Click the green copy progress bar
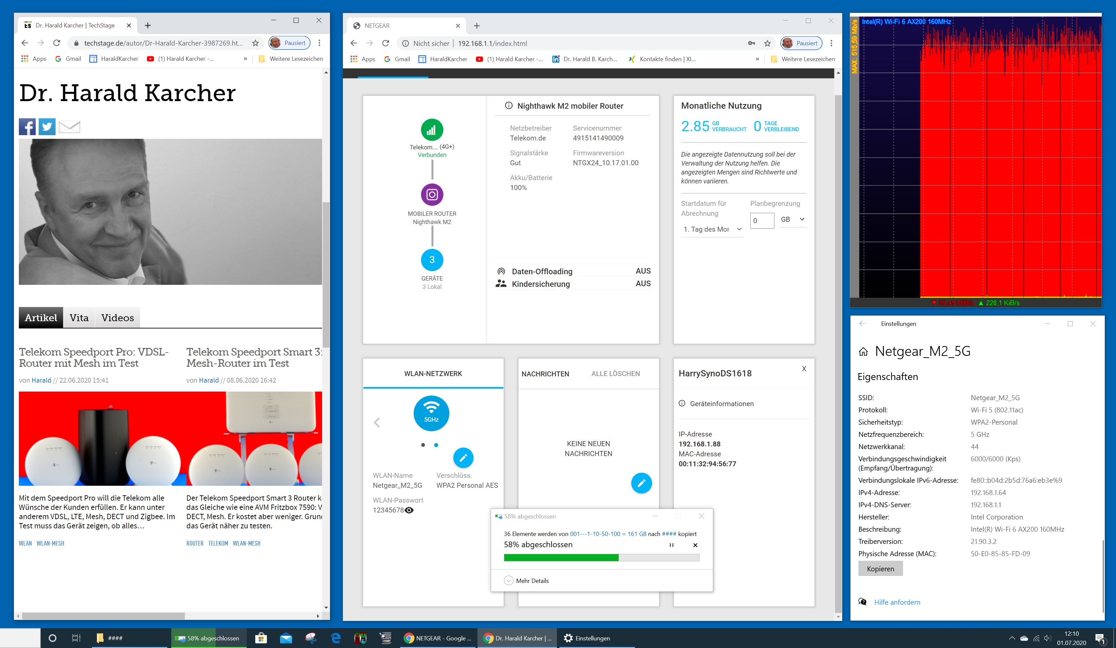The width and height of the screenshot is (1116, 648). [x=561, y=558]
